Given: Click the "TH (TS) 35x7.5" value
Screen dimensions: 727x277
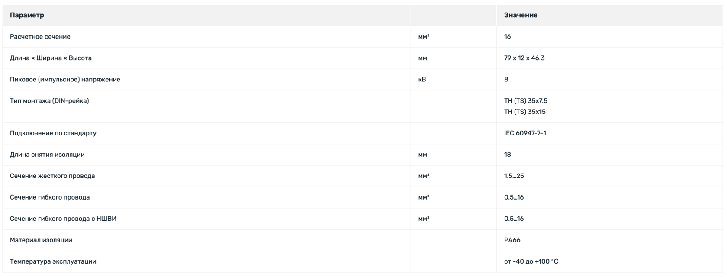Looking at the screenshot, I should tap(525, 101).
